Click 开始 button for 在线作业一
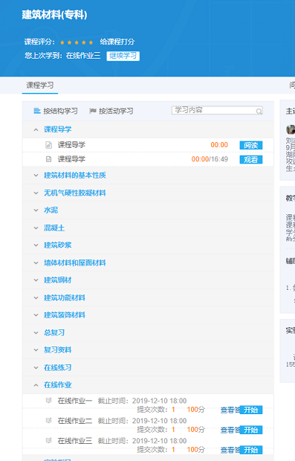The image size is (295, 461). (x=251, y=410)
